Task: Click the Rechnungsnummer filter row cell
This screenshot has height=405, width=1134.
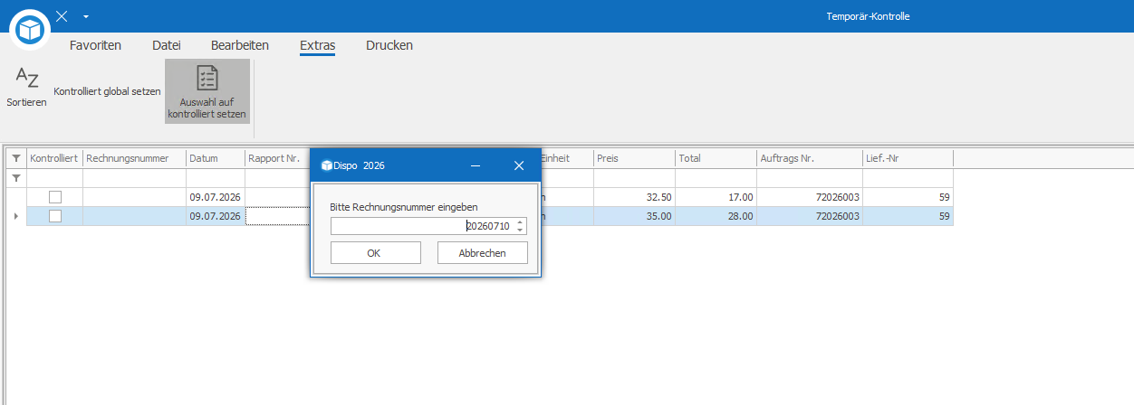Action: 134,178
